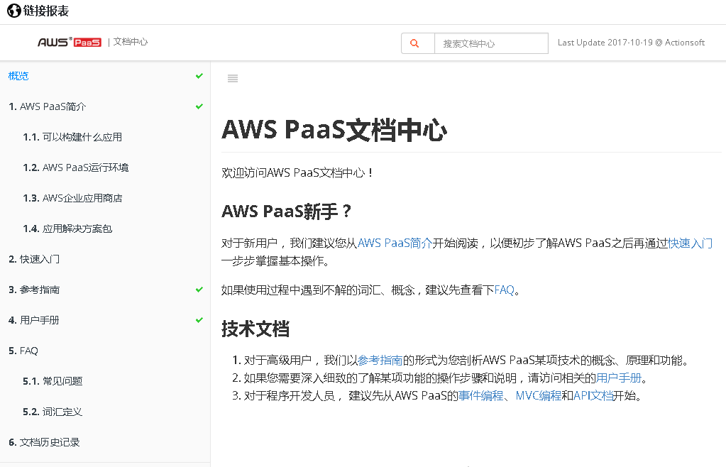Select 1.1. 可以构建什么应用 in sidebar
This screenshot has height=467, width=726.
coord(72,137)
